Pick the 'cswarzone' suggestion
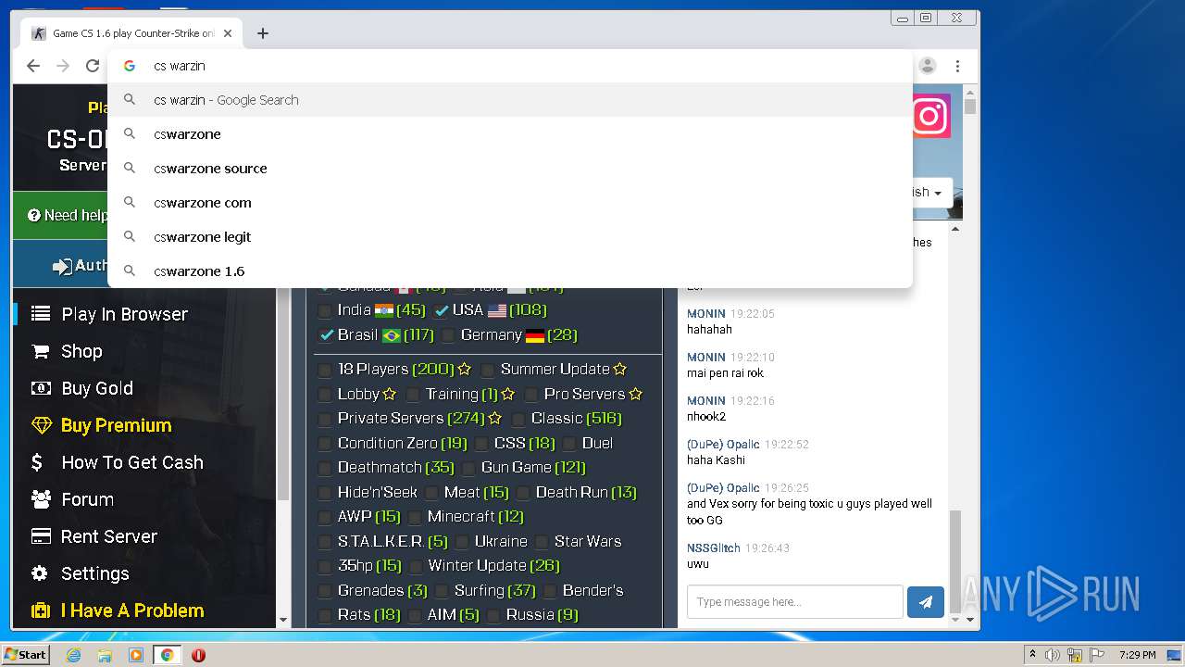1185x667 pixels. pos(510,134)
